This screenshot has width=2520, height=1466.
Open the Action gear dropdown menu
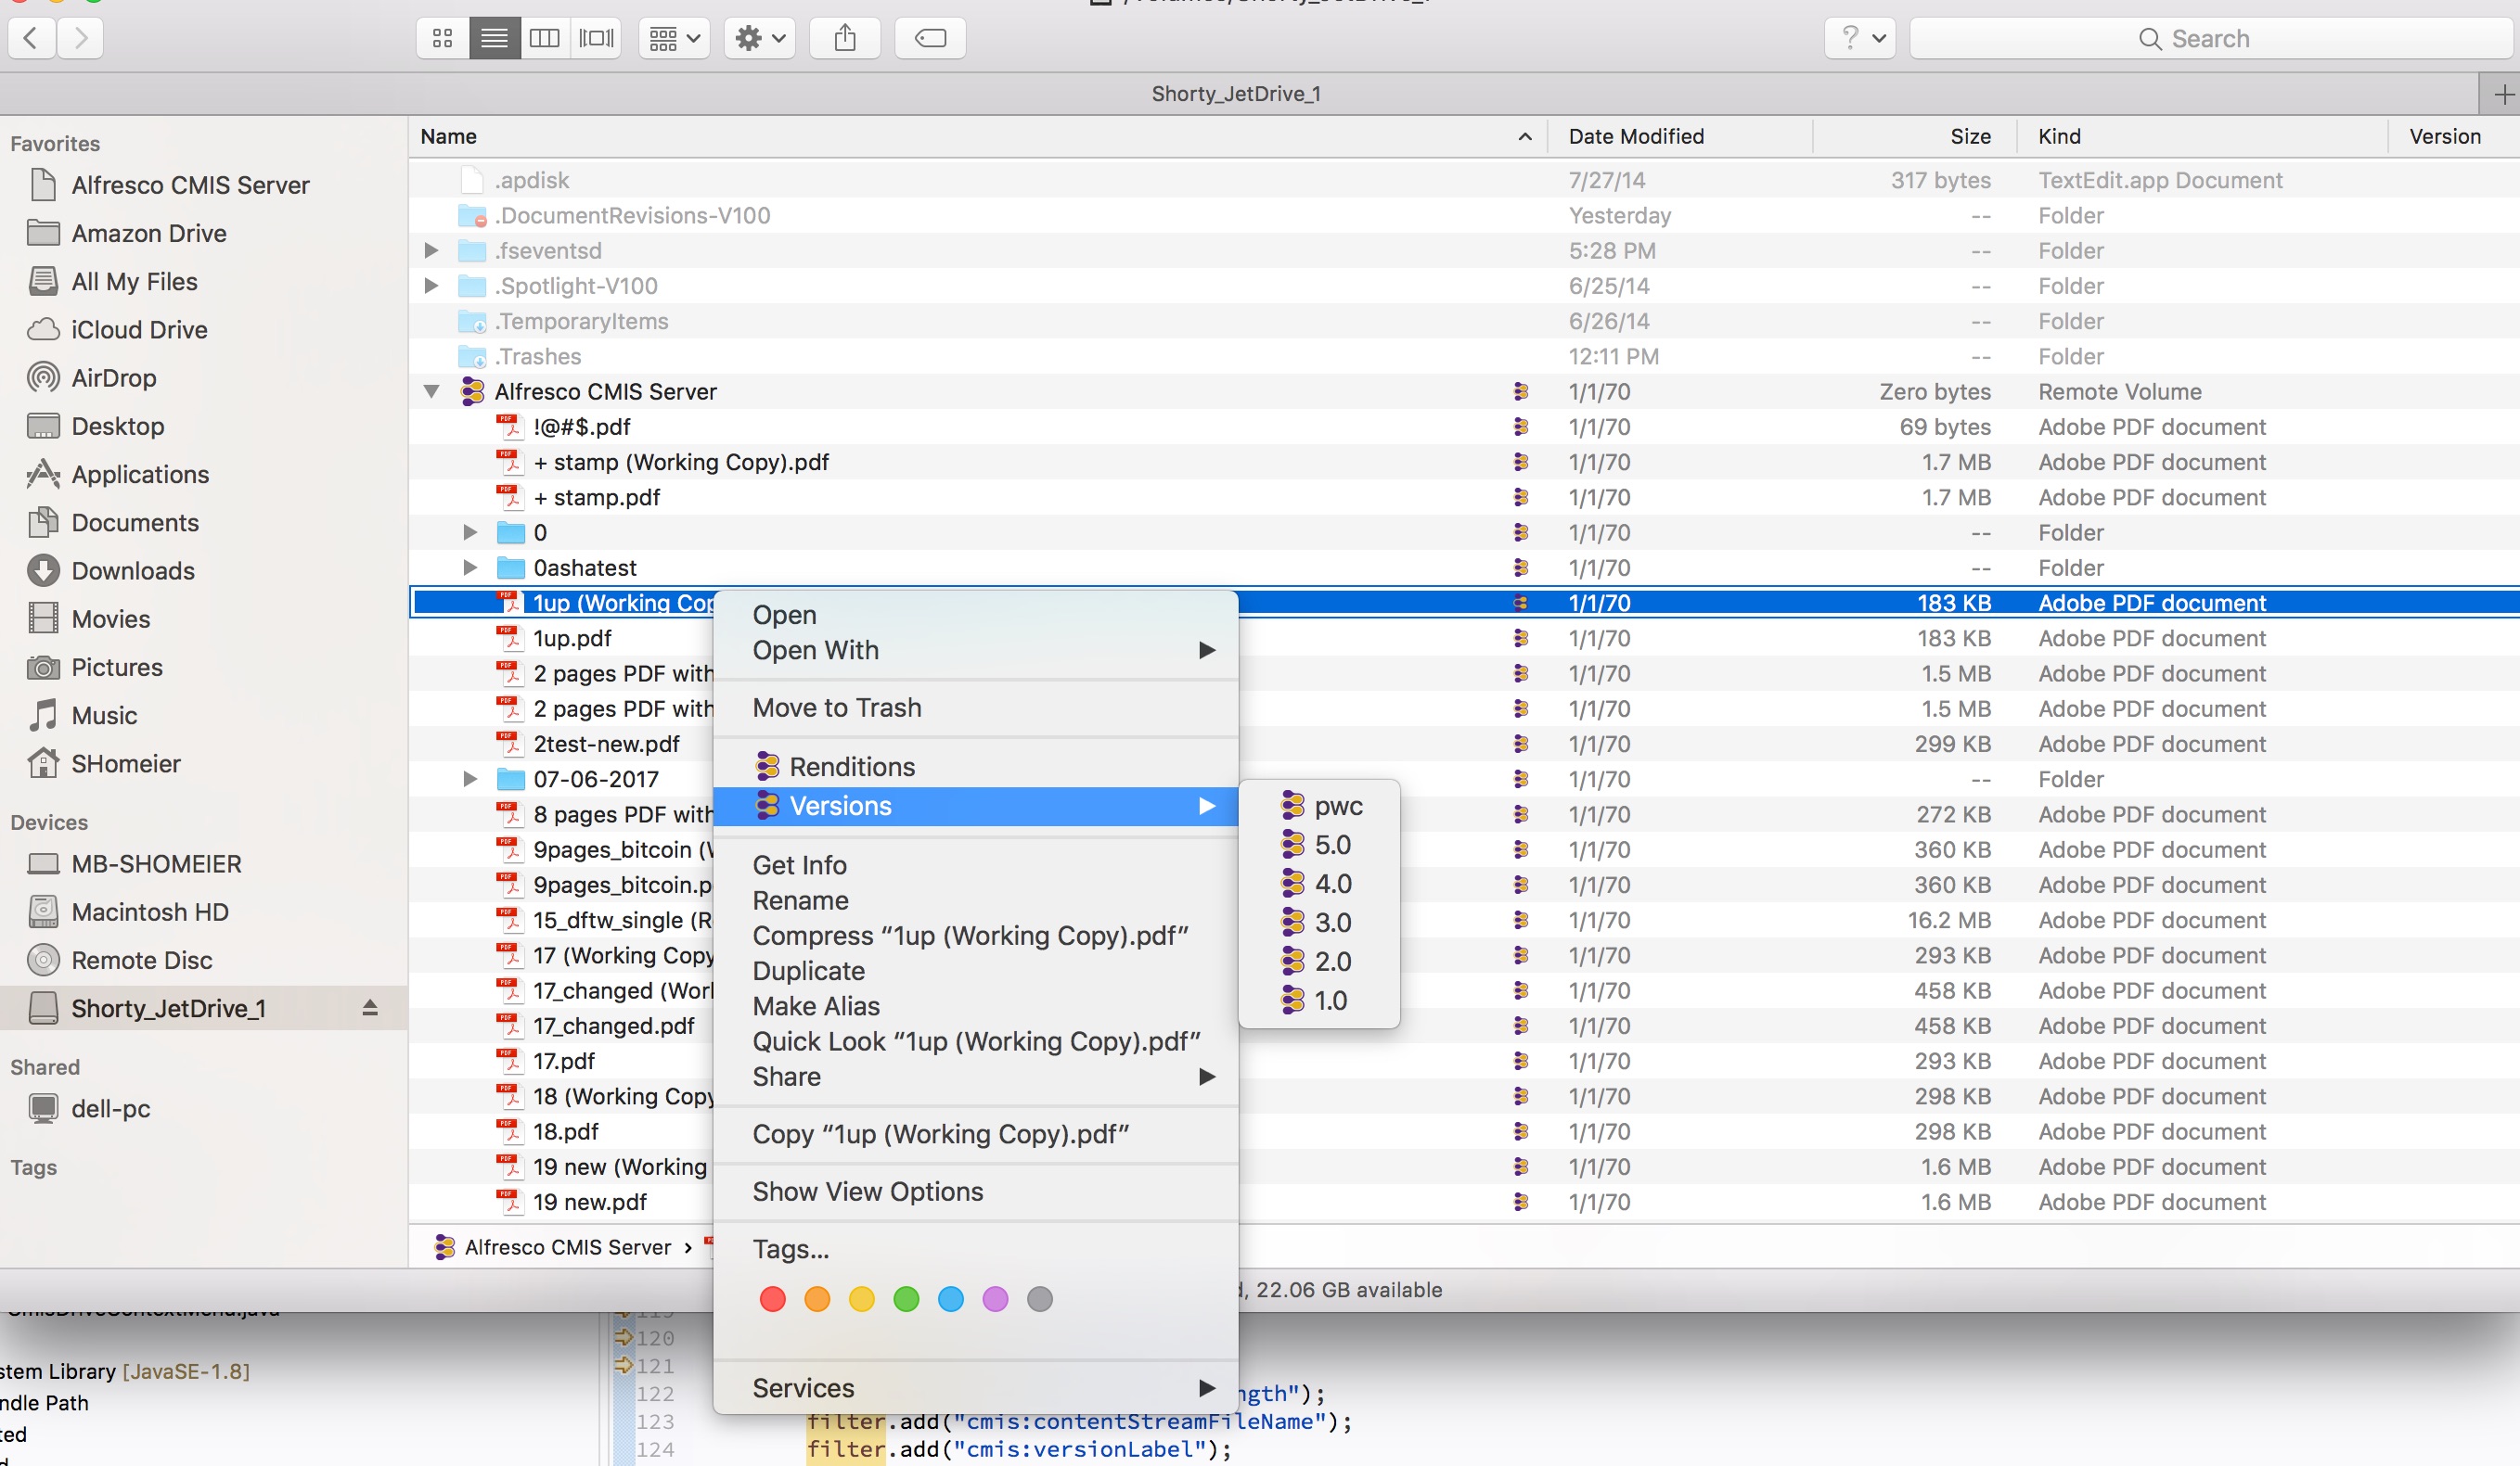point(760,38)
